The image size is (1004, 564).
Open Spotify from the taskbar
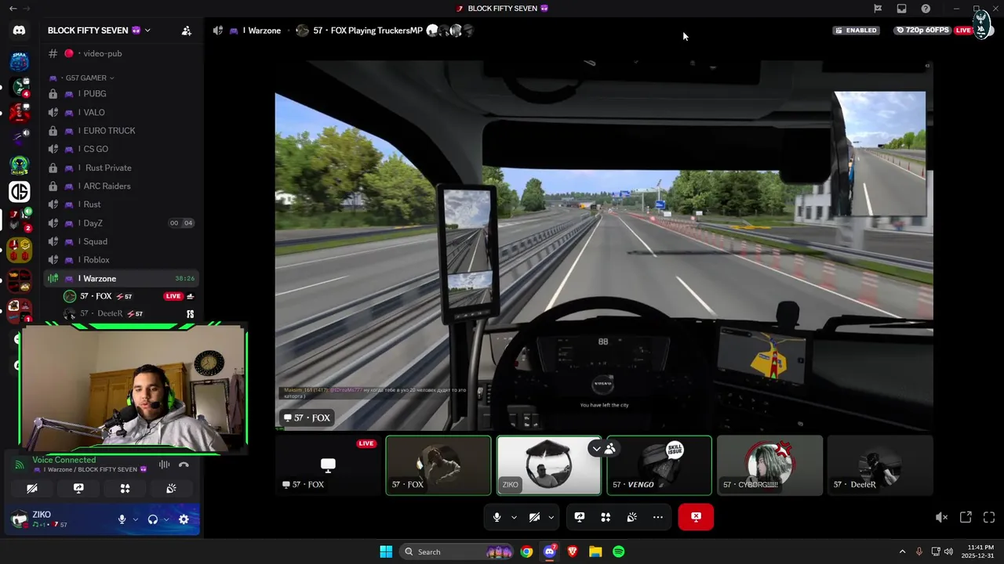(x=618, y=551)
